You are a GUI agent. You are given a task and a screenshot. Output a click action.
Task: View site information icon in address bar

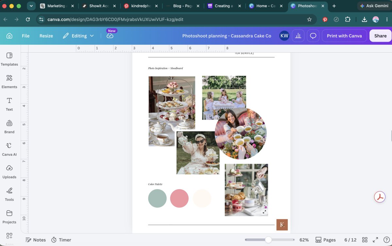41,19
